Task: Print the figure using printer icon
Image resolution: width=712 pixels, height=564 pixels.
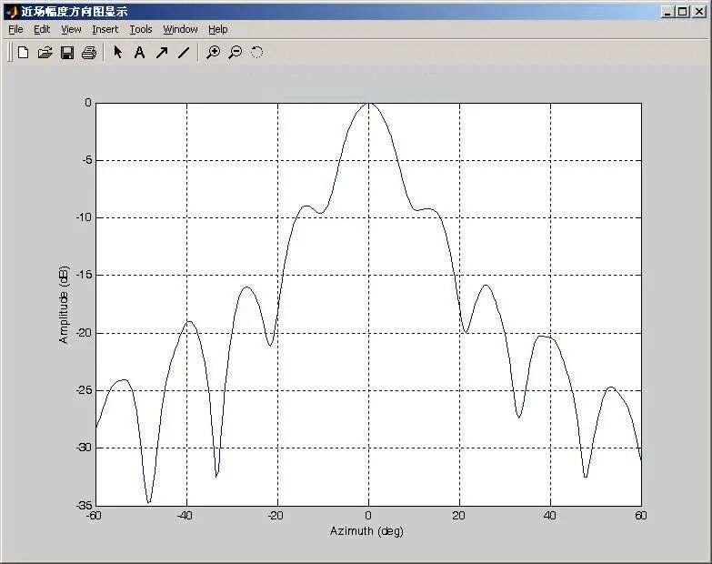Action: click(89, 53)
